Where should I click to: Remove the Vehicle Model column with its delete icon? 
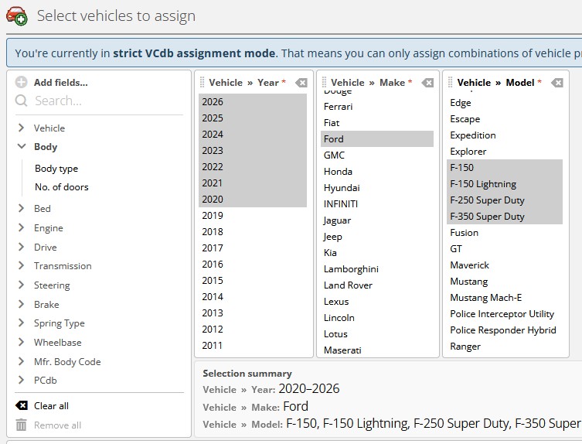click(x=556, y=83)
